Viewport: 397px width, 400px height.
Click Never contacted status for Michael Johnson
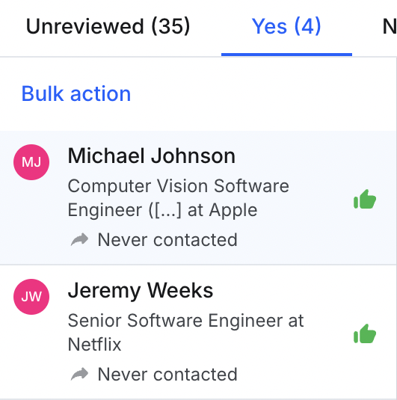(167, 240)
